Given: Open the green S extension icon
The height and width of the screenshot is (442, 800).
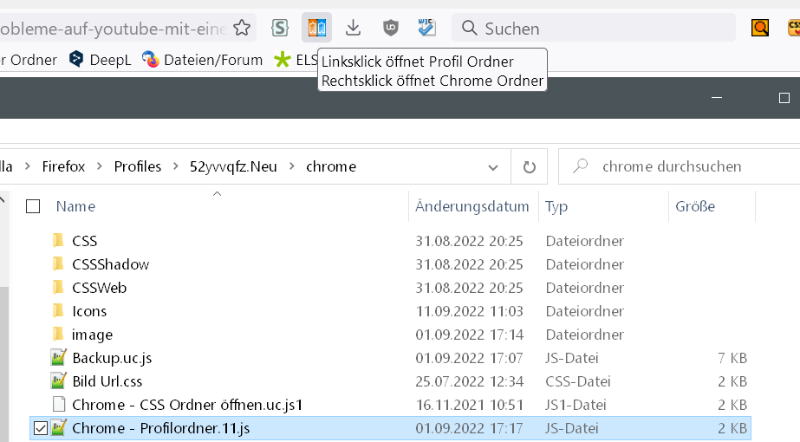Looking at the screenshot, I should [280, 29].
